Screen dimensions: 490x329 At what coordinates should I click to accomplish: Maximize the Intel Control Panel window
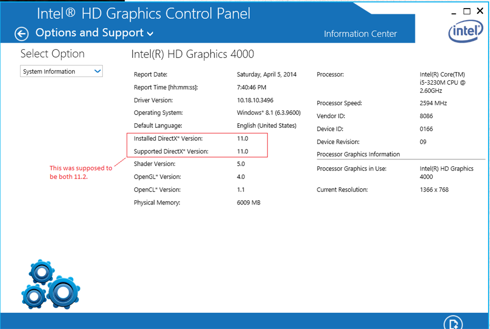[x=467, y=11]
